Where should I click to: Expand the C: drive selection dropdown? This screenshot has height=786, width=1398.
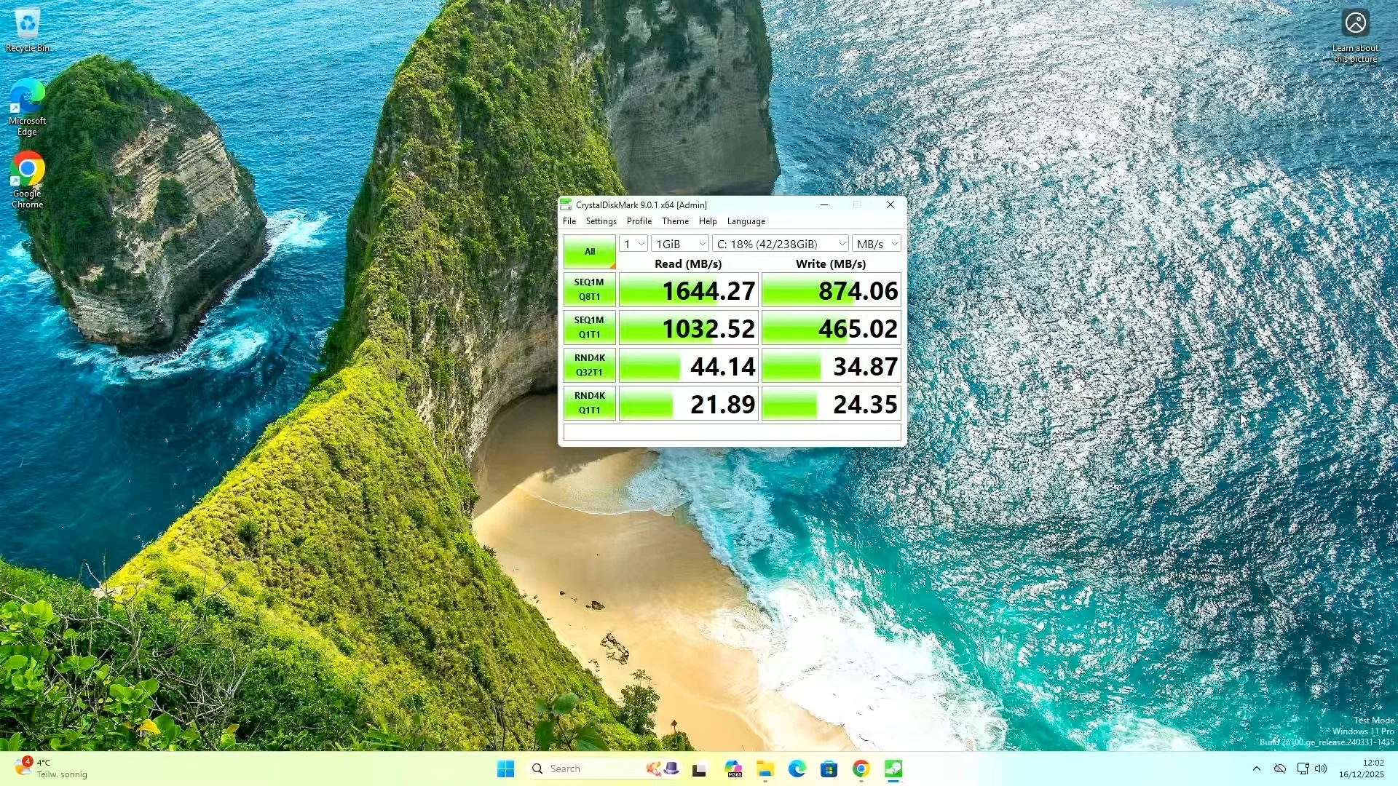[x=781, y=244]
